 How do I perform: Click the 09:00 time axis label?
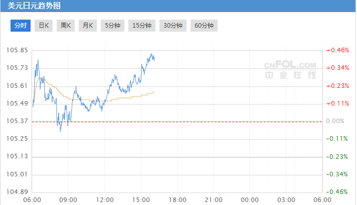(68, 200)
